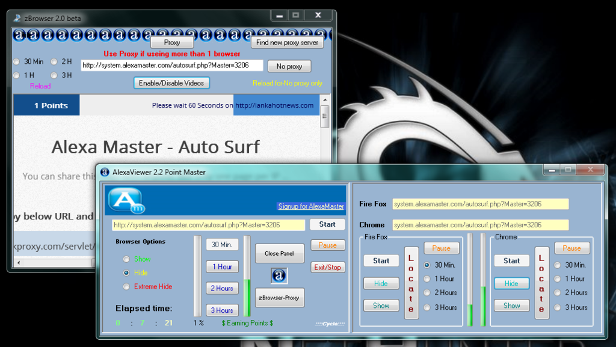Open the Signup for AlexaMaster link

311,206
